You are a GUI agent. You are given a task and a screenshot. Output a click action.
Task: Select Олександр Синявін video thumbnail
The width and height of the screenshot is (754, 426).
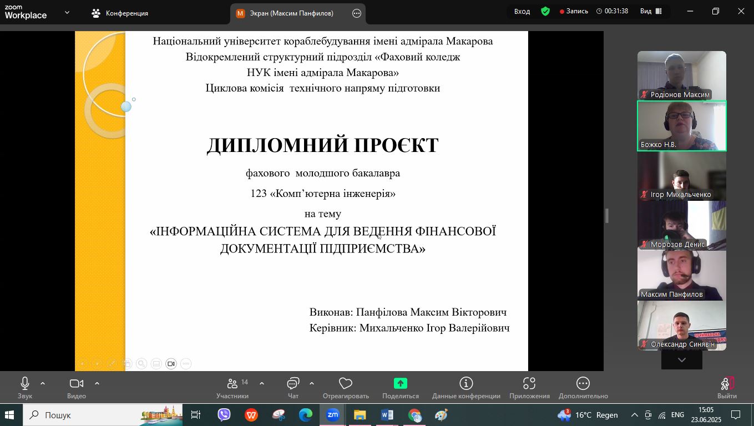[682, 326]
